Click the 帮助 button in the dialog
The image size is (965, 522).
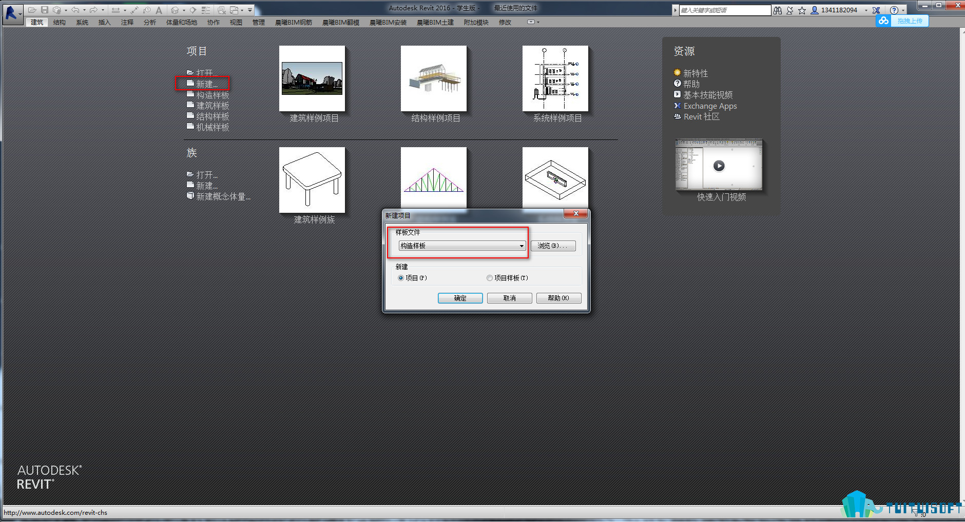click(x=559, y=298)
